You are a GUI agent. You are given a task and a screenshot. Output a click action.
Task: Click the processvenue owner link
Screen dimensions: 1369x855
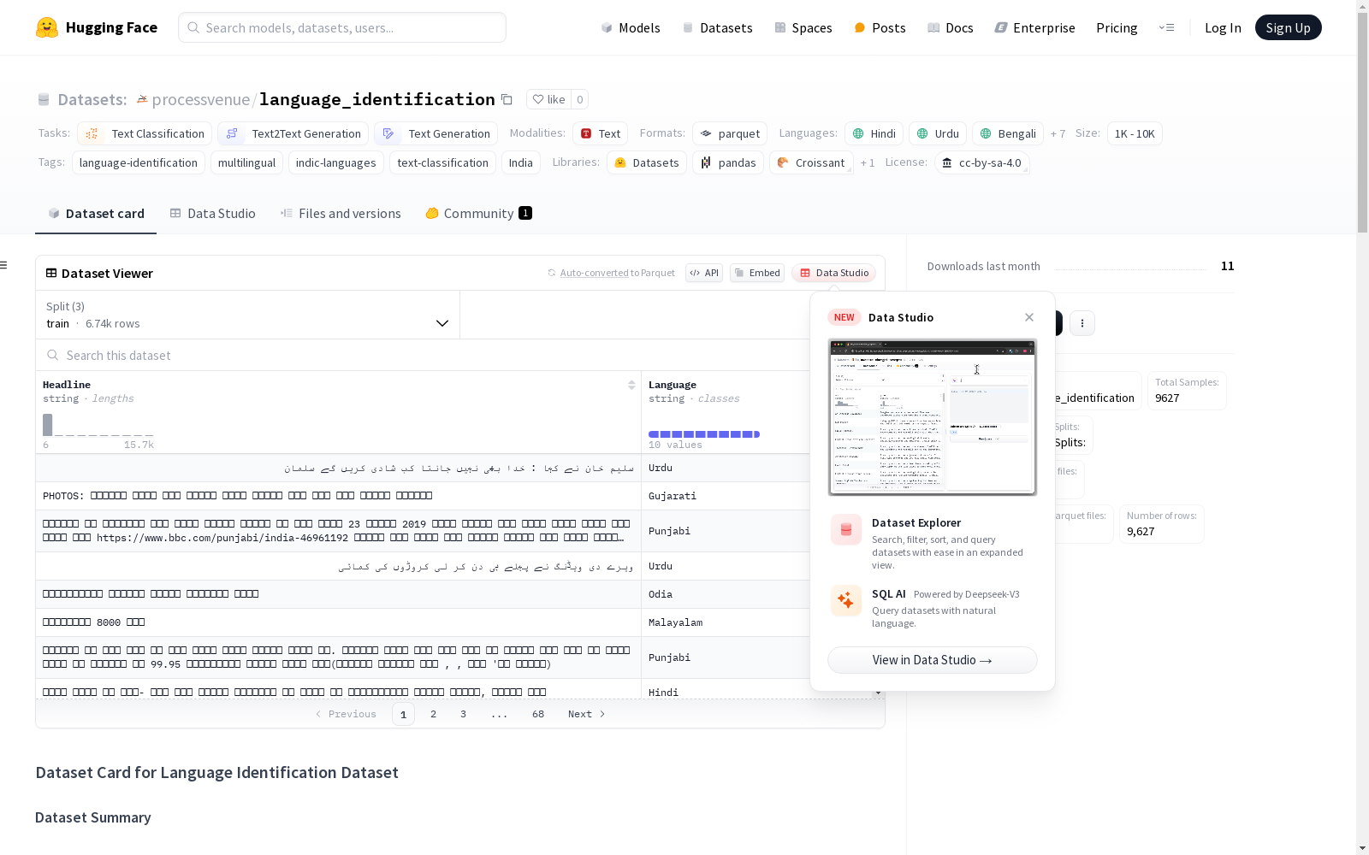pos(201,99)
